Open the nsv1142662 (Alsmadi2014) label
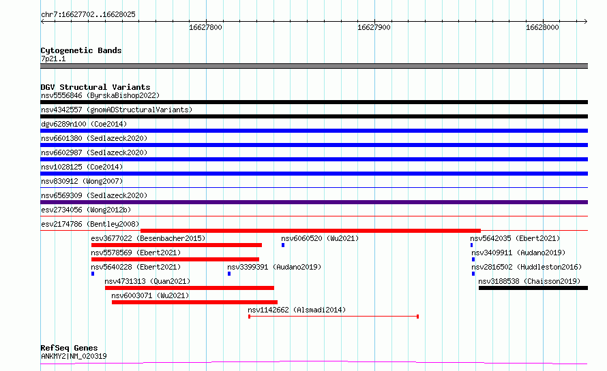 click(297, 310)
